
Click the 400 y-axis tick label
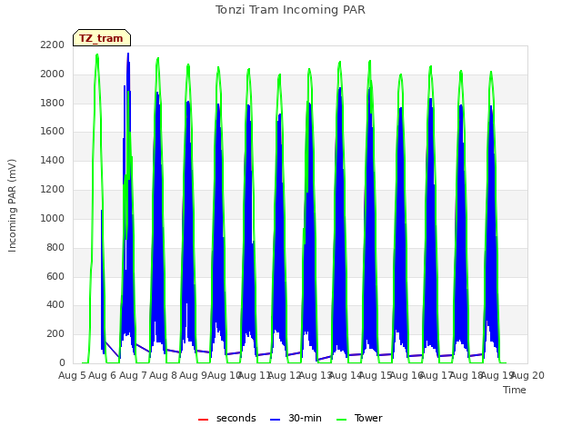[55, 305]
